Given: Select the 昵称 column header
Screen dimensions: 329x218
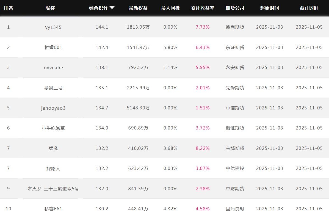Looking at the screenshot, I should [x=50, y=8].
